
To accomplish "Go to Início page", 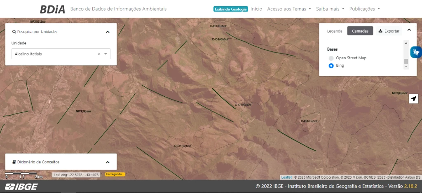I will point(256,9).
